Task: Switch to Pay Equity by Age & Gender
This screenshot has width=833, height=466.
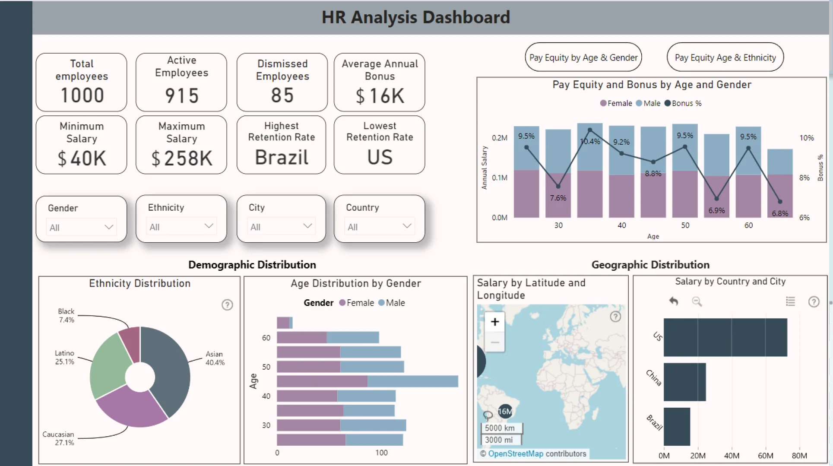Action: (x=583, y=57)
